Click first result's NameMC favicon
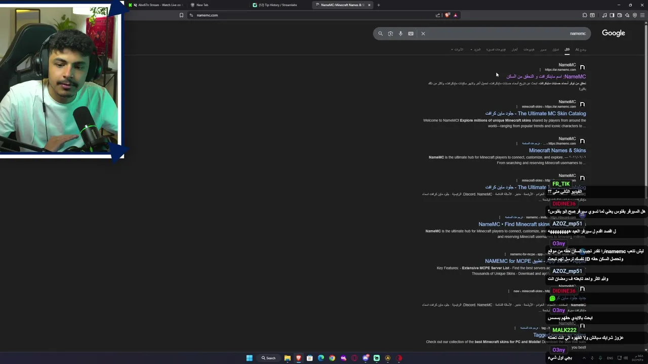 coord(582,67)
